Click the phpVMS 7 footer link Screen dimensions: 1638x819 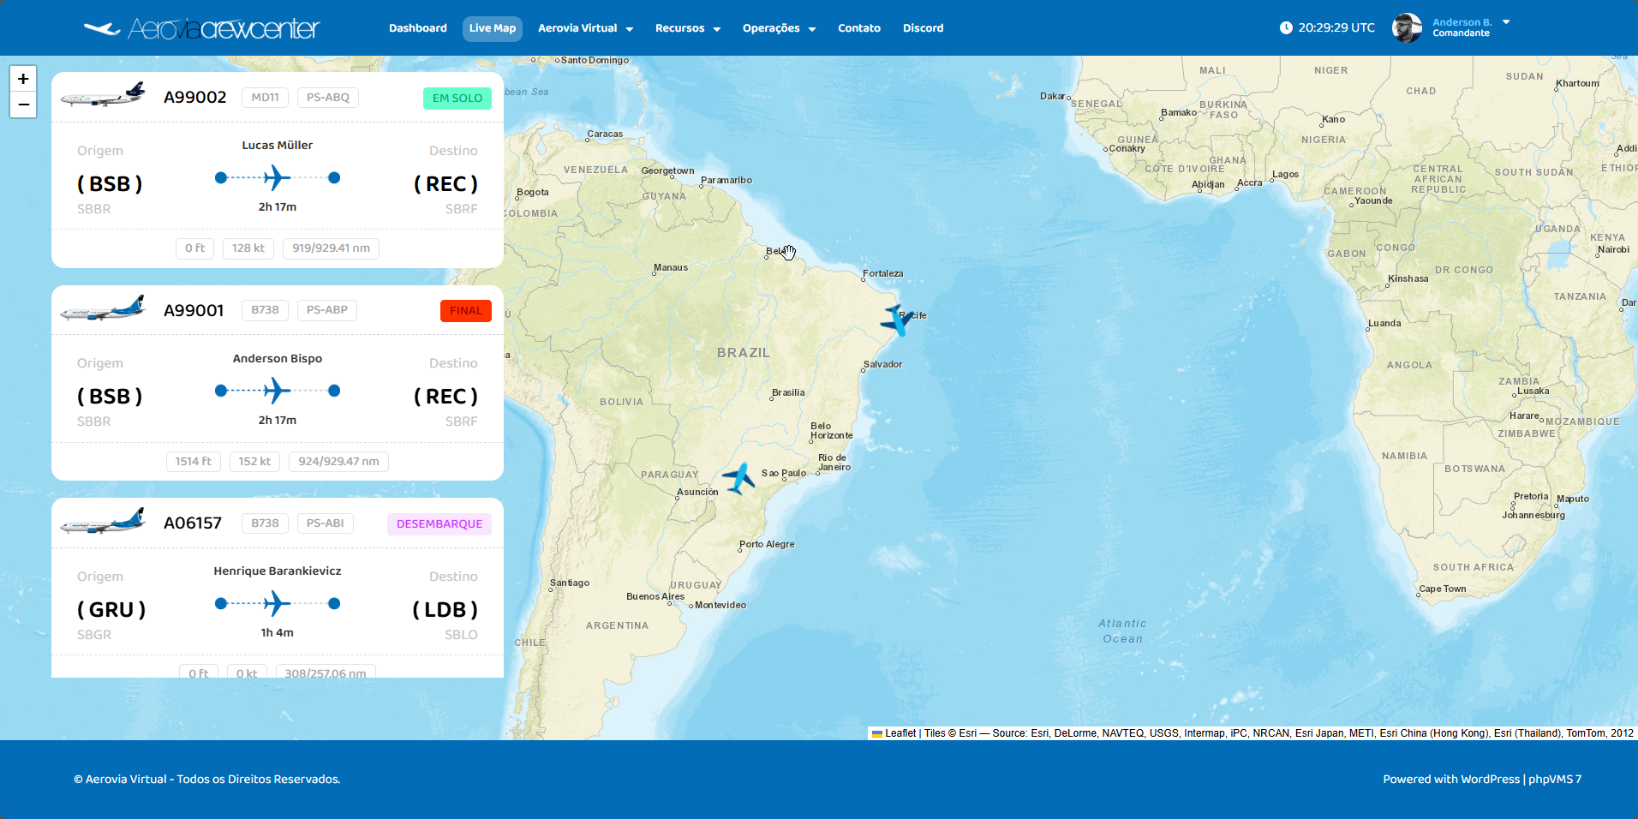pyautogui.click(x=1555, y=779)
